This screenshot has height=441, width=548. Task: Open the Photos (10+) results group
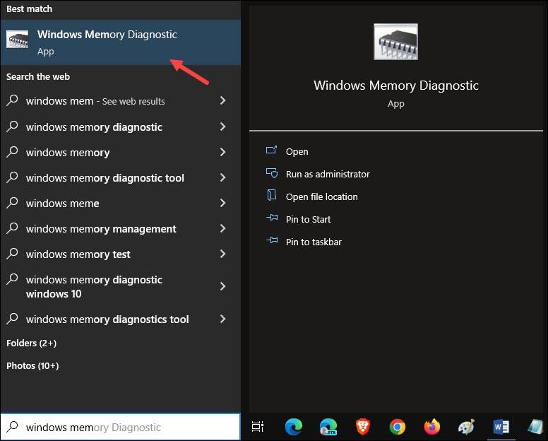pos(32,366)
